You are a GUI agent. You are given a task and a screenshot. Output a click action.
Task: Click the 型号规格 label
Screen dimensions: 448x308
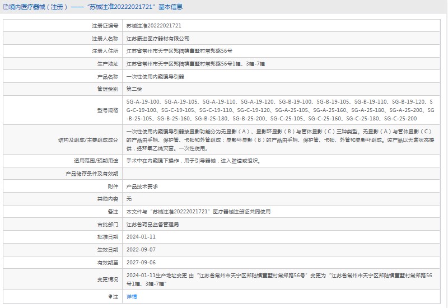(108, 110)
